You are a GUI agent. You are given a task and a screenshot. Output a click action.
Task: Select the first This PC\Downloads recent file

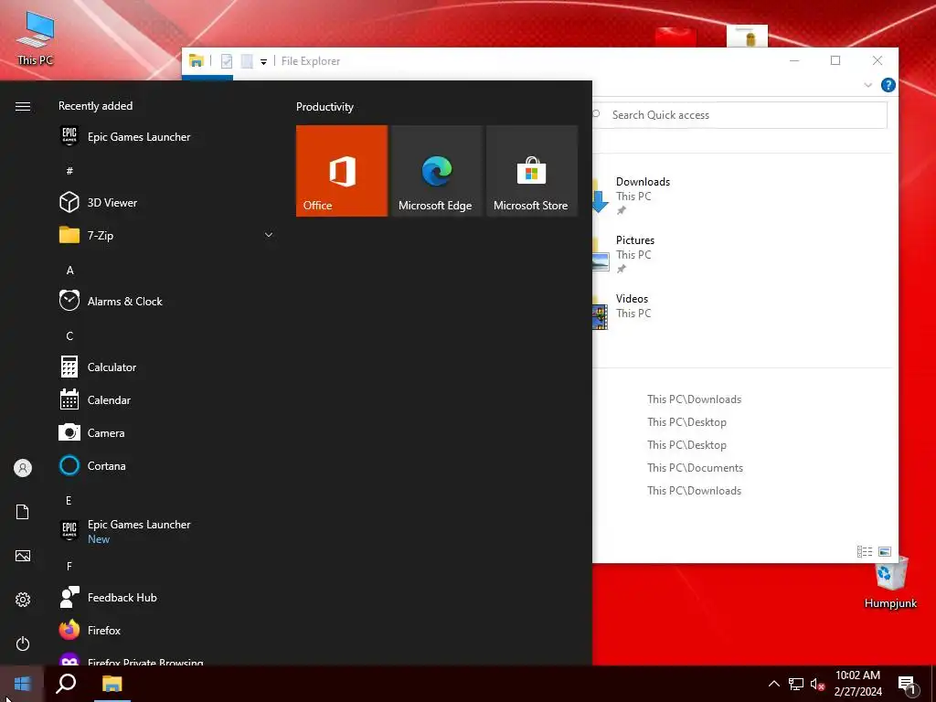point(695,399)
